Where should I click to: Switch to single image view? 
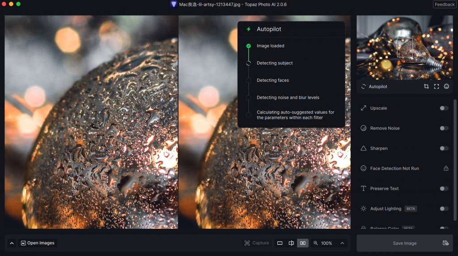pyautogui.click(x=280, y=243)
